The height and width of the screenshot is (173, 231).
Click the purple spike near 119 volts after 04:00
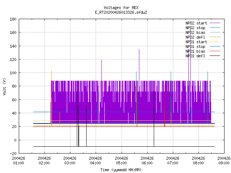(x=101, y=70)
